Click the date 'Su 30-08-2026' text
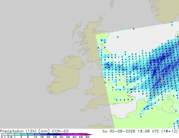The image size is (179, 138). click(x=119, y=131)
